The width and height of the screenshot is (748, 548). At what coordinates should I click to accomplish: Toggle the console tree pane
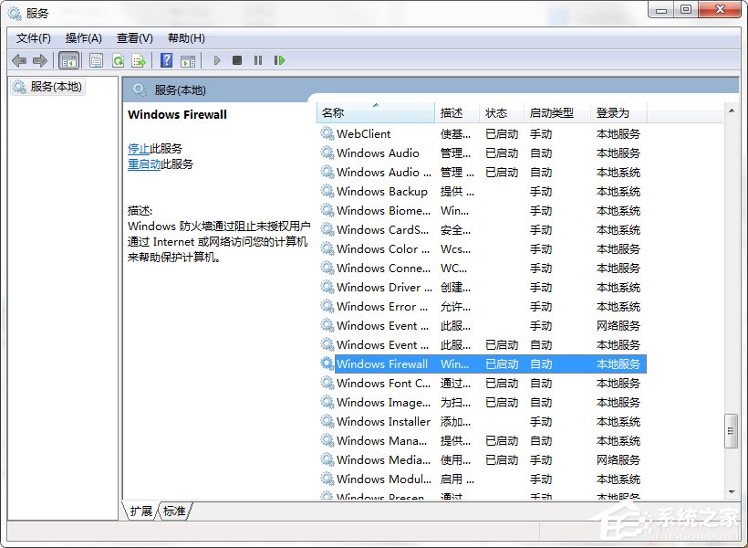(x=69, y=60)
